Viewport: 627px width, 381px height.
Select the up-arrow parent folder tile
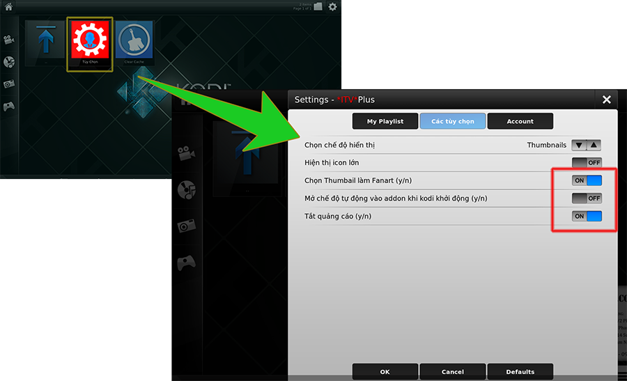point(45,42)
